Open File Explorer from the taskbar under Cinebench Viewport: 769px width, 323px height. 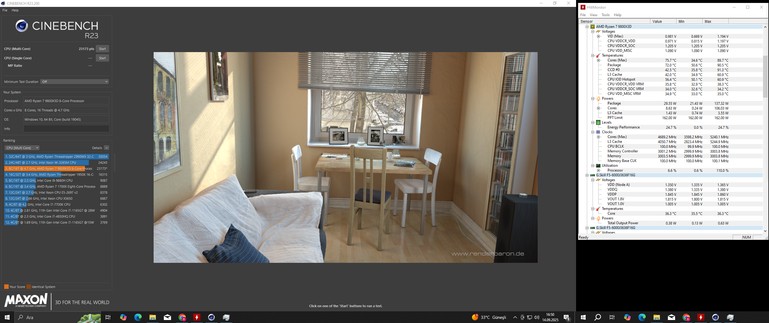coord(153,317)
